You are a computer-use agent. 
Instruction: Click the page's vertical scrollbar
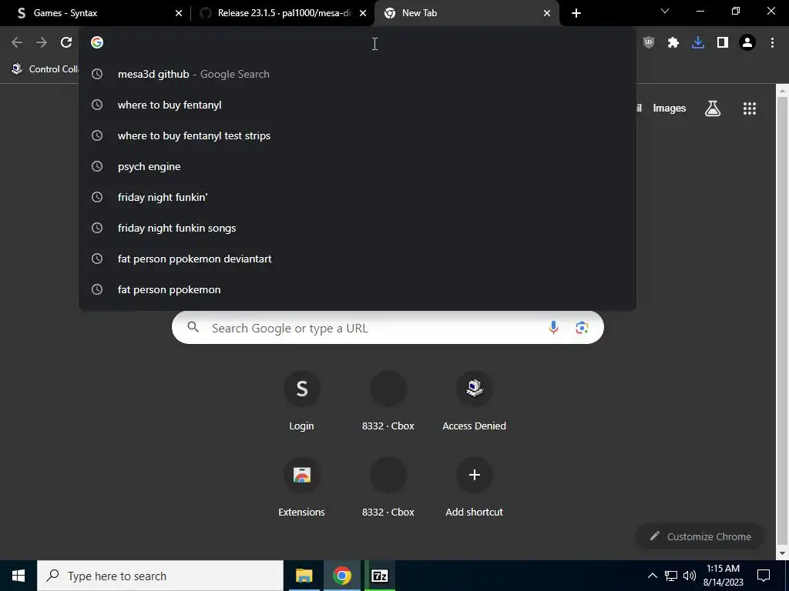(782, 322)
